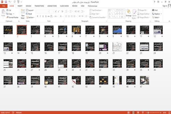This screenshot has width=171, height=114.
Task: Switch to the ANIMATIONS tab
Action: tap(52, 6)
